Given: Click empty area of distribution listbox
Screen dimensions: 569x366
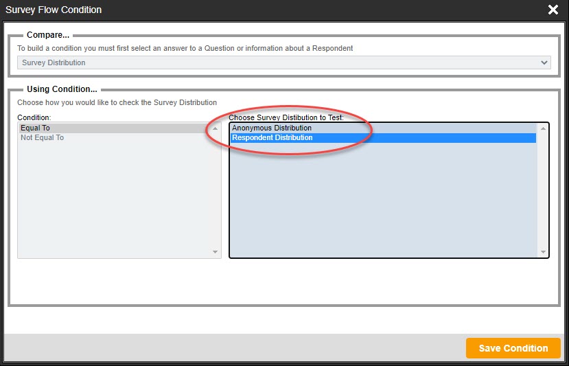Looking at the screenshot, I should click(382, 199).
